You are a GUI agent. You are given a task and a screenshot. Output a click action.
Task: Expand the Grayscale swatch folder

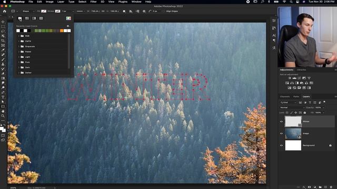pos(19,47)
